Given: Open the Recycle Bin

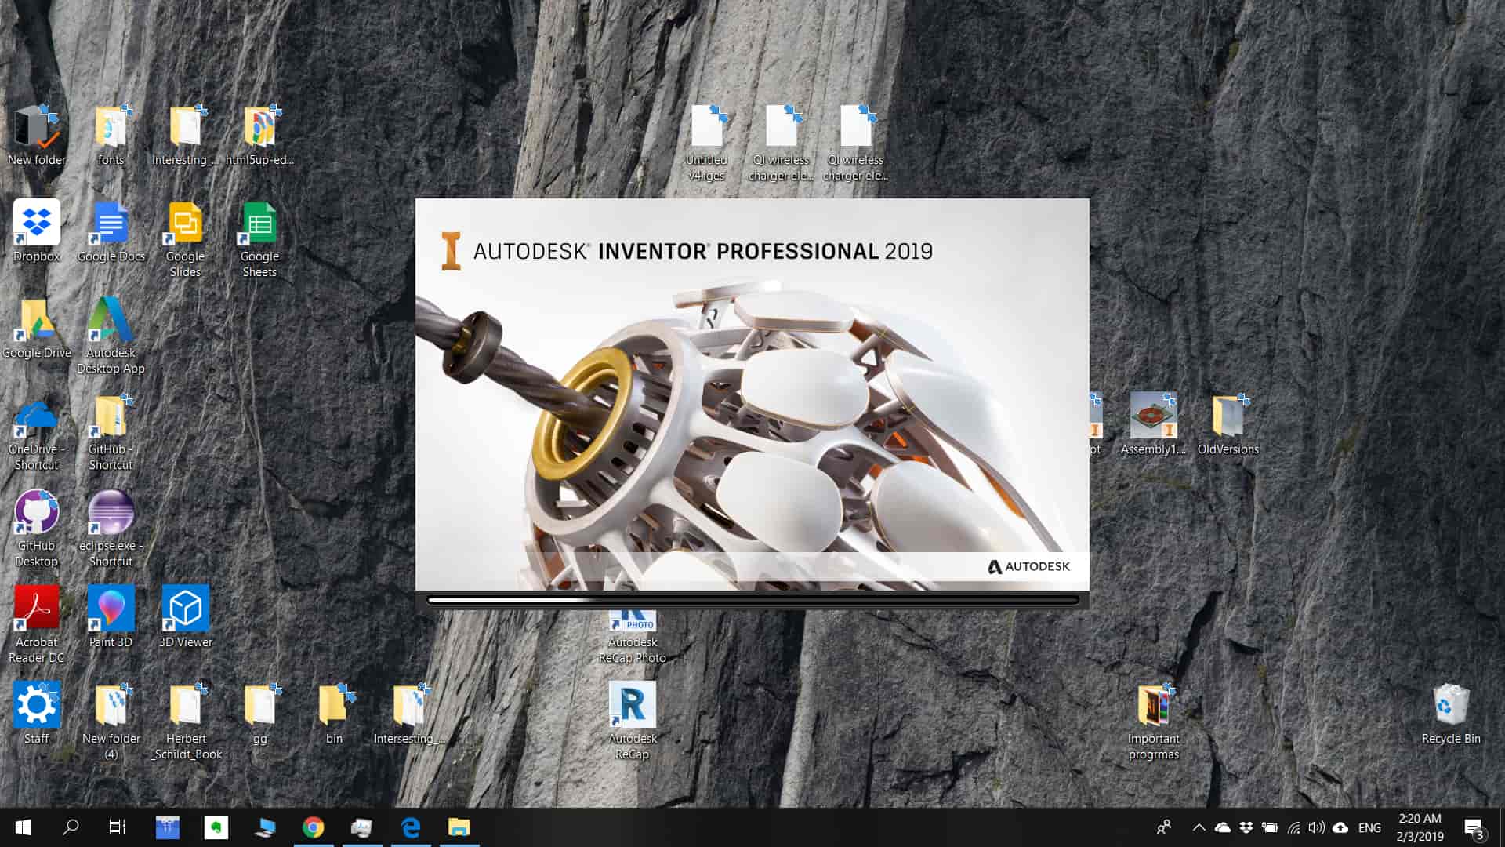Looking at the screenshot, I should coord(1450,705).
